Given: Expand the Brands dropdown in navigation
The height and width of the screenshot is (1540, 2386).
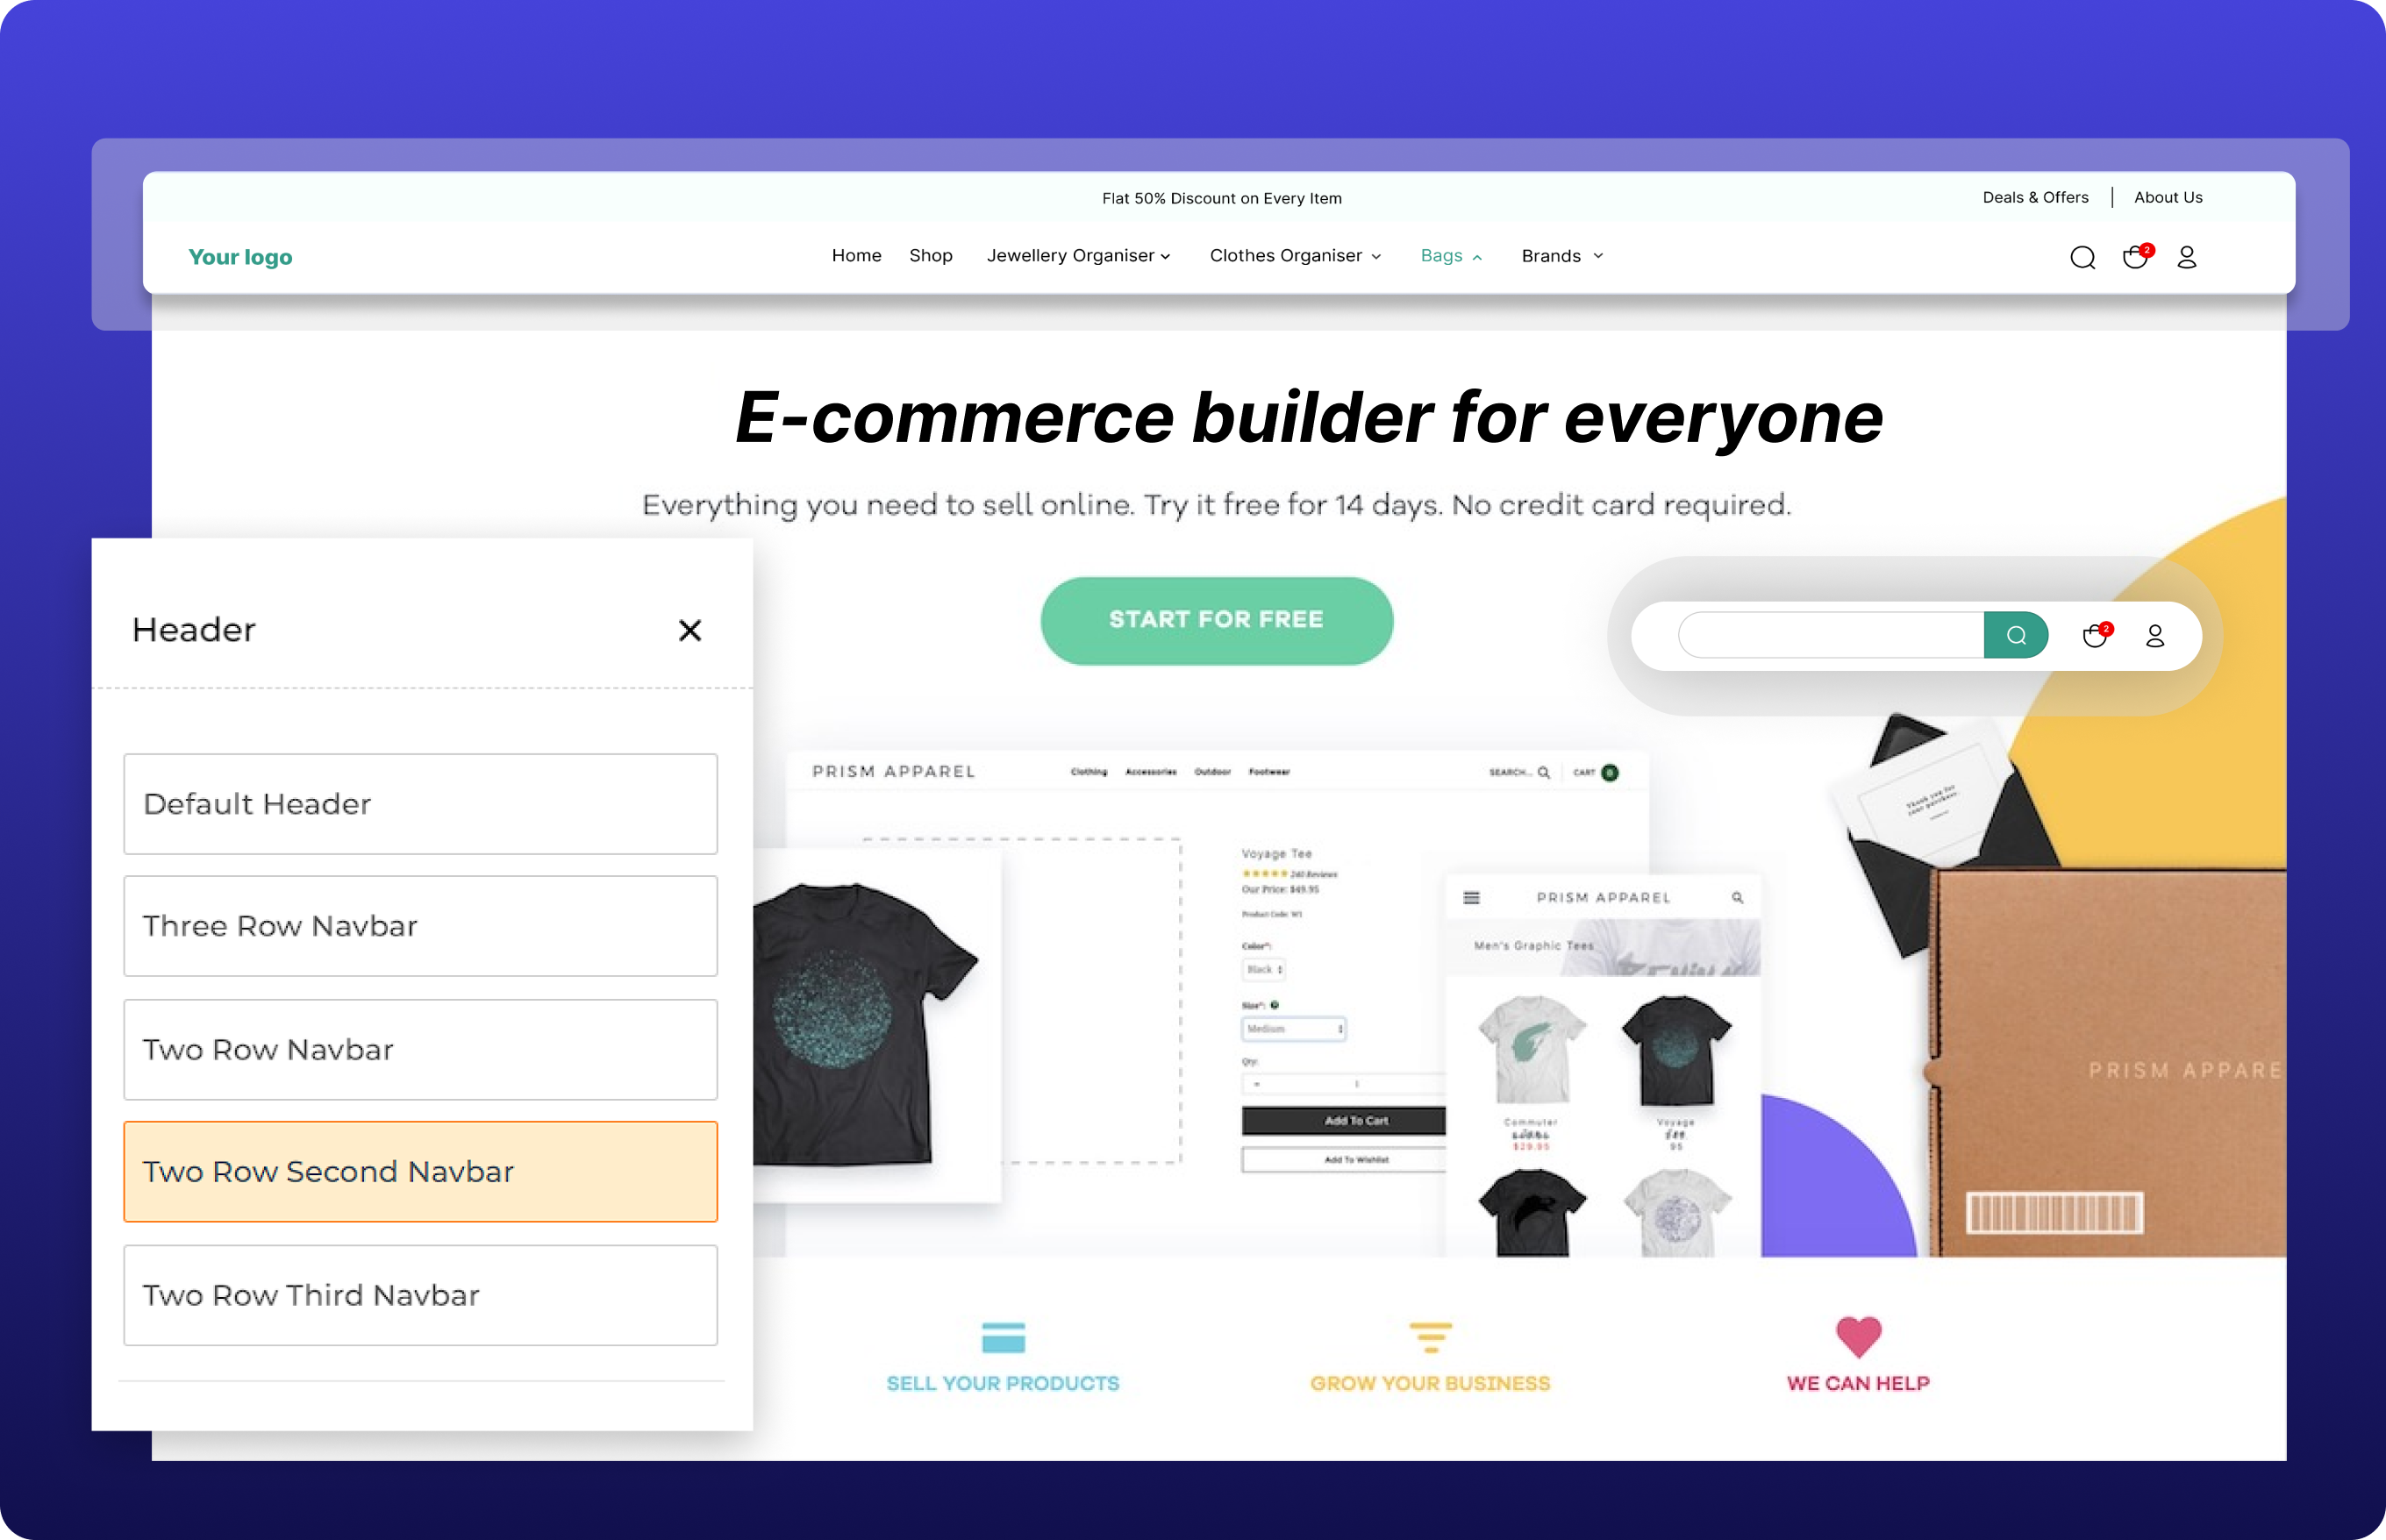Looking at the screenshot, I should (x=1561, y=255).
